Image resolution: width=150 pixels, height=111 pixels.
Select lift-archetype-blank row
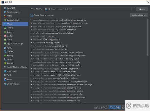coord(88,43)
